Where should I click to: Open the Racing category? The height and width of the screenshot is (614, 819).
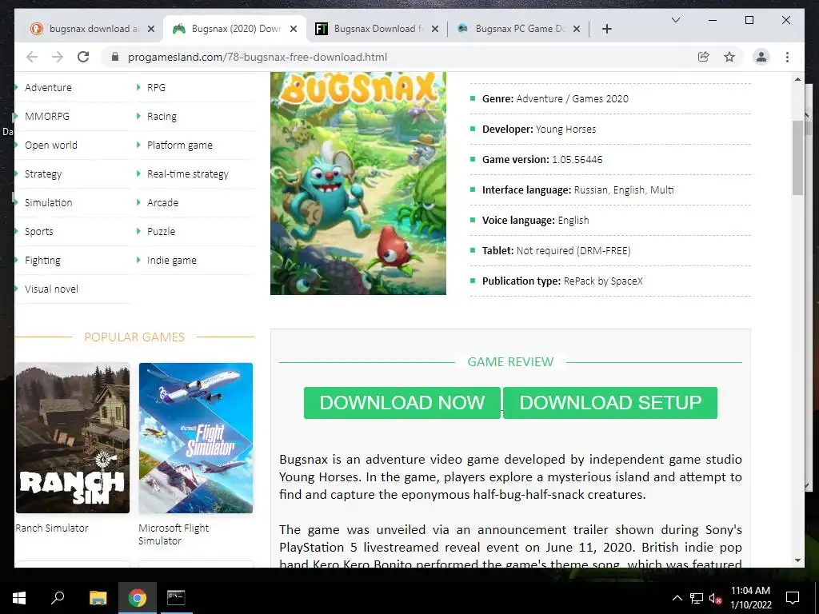pyautogui.click(x=162, y=116)
